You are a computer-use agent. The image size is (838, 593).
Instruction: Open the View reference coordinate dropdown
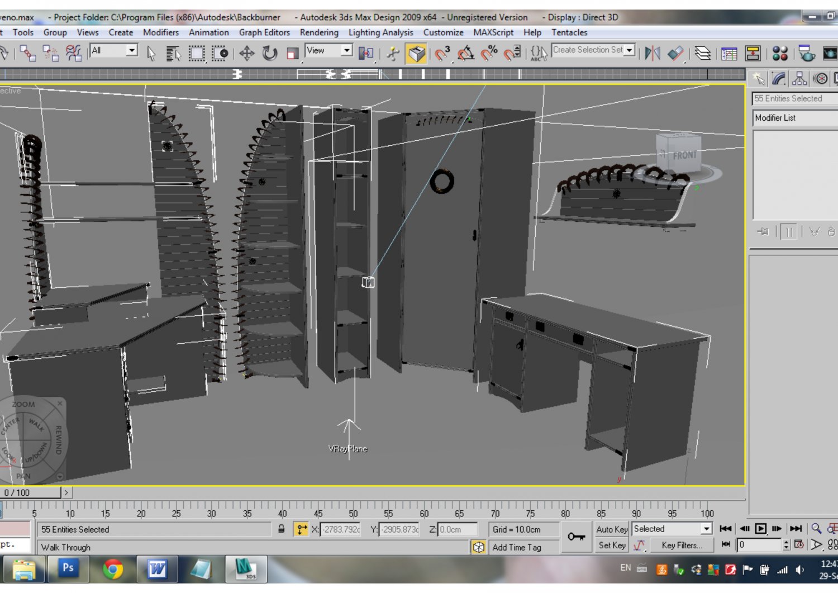[346, 50]
